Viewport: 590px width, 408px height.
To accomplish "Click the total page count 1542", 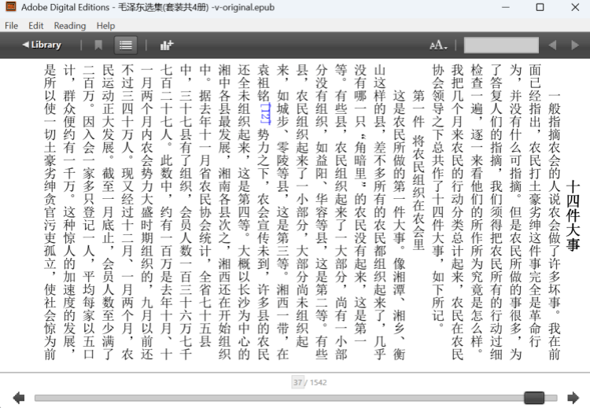I will [x=319, y=382].
